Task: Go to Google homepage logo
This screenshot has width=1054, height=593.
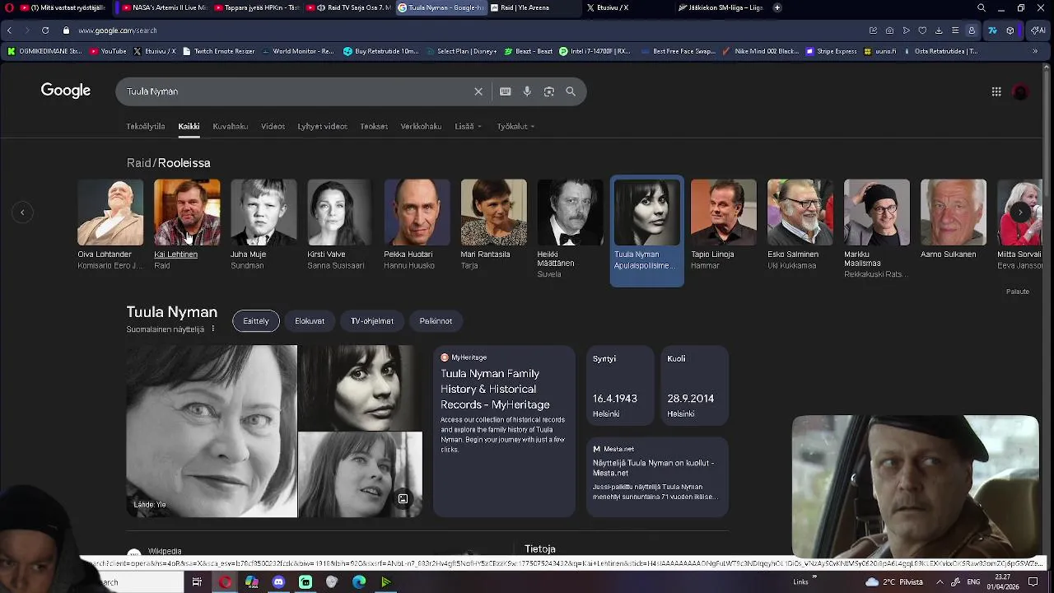Action: (x=66, y=91)
